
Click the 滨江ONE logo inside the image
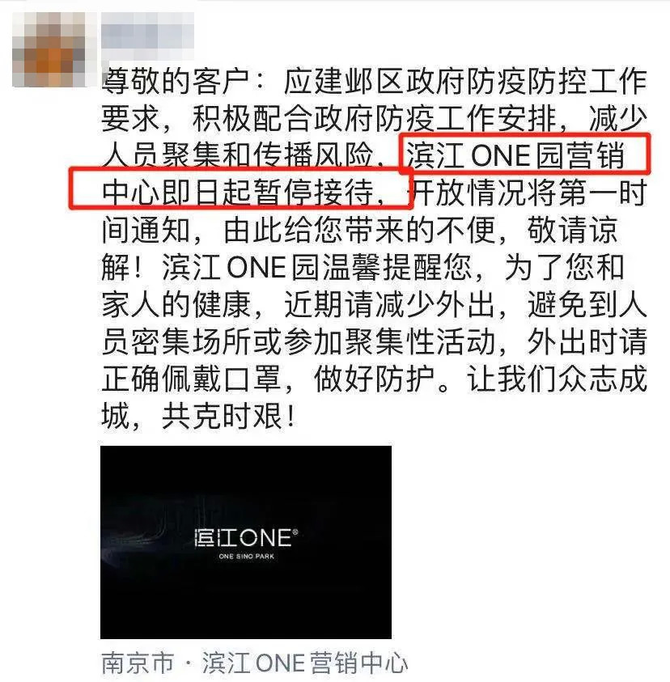(x=246, y=538)
